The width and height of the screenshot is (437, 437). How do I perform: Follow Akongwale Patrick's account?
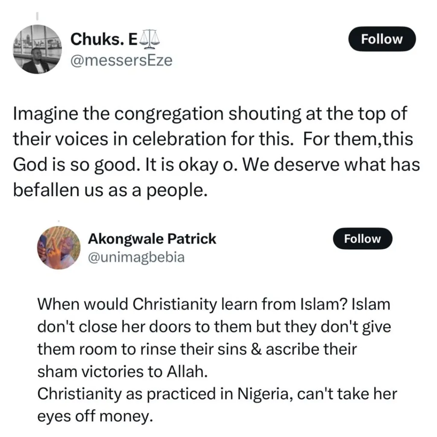tap(362, 239)
